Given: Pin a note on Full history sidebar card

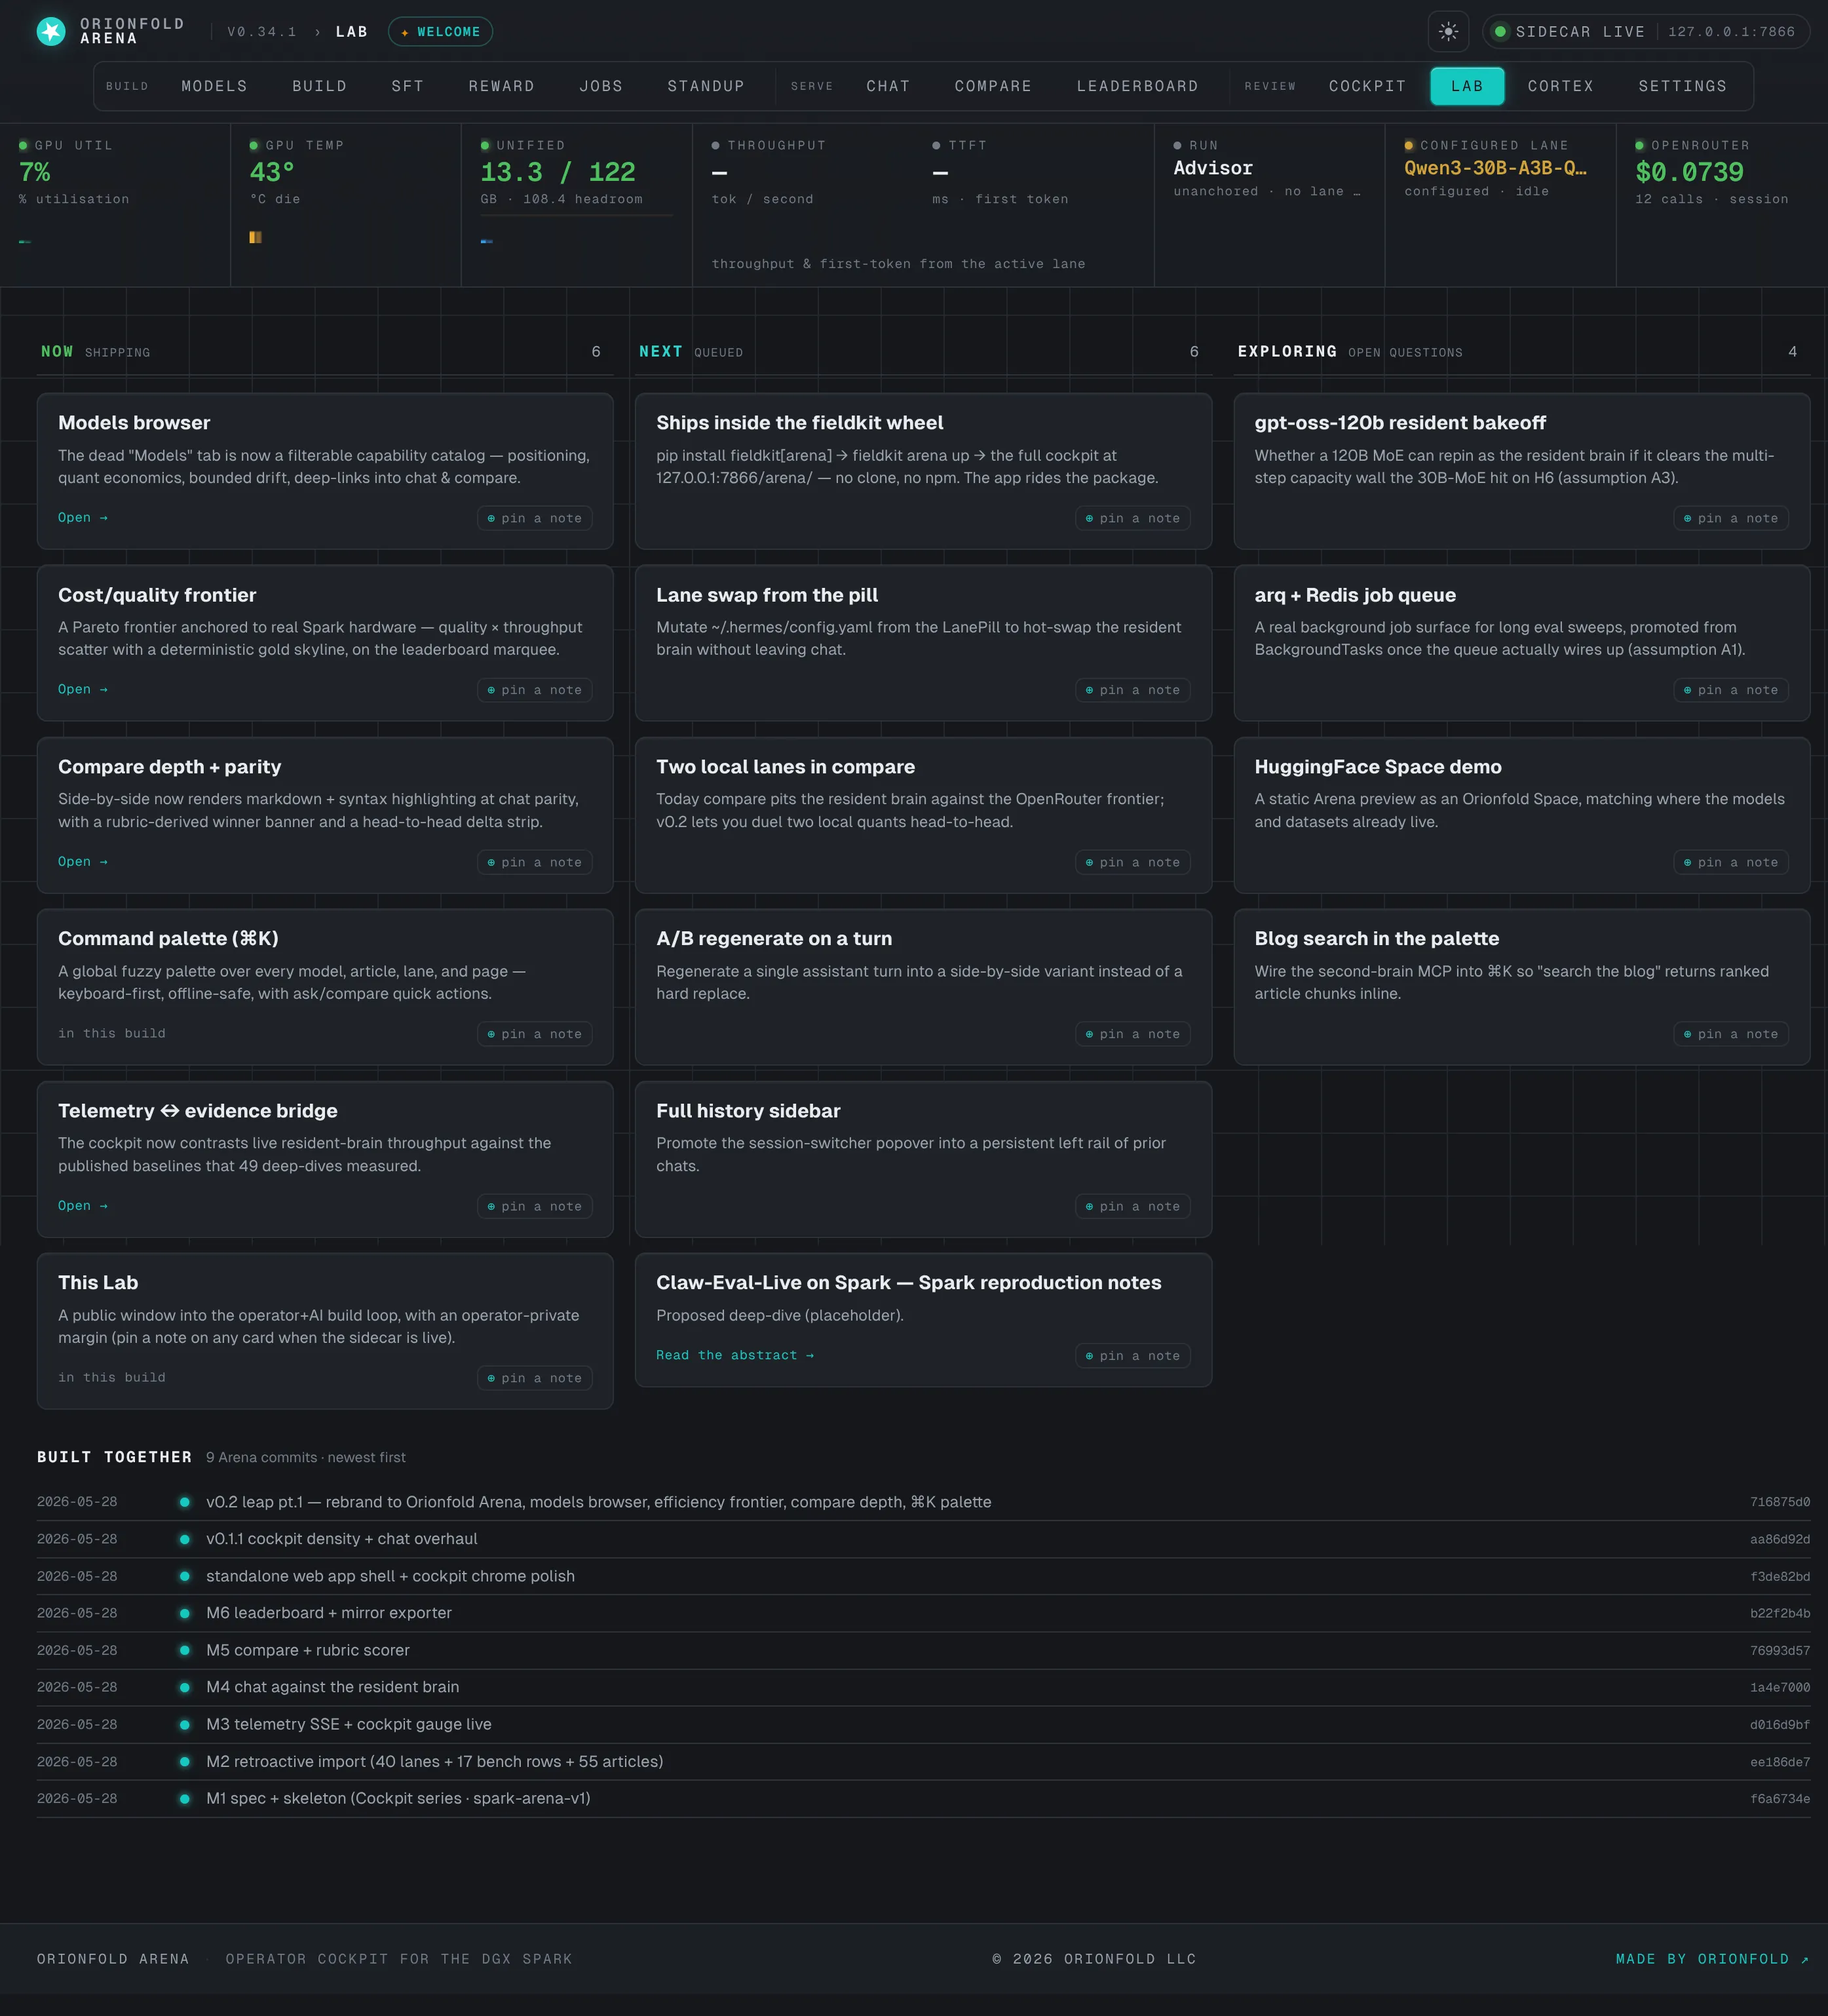Looking at the screenshot, I should pos(1132,1206).
